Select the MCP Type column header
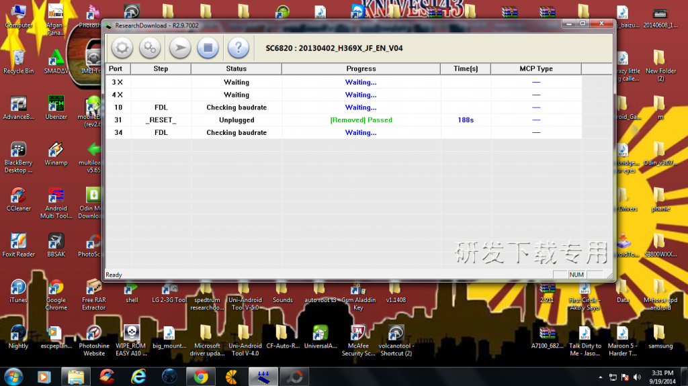This screenshot has height=386, width=688. 536,68
